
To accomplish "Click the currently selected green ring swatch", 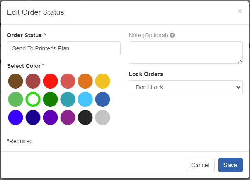I will click(33, 99).
